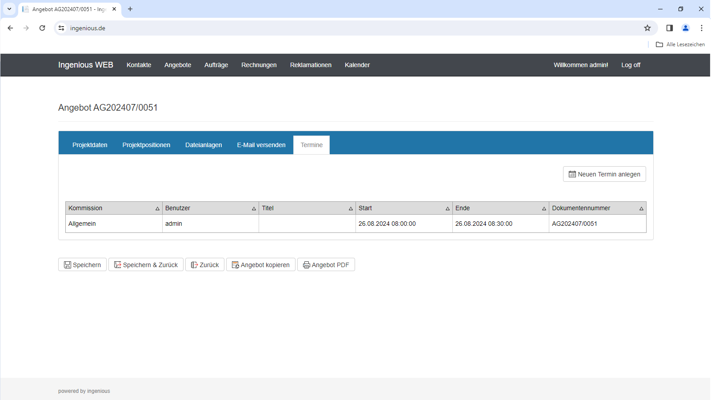Sort by the Kommission column arrow
Image resolution: width=711 pixels, height=400 pixels.
[157, 208]
